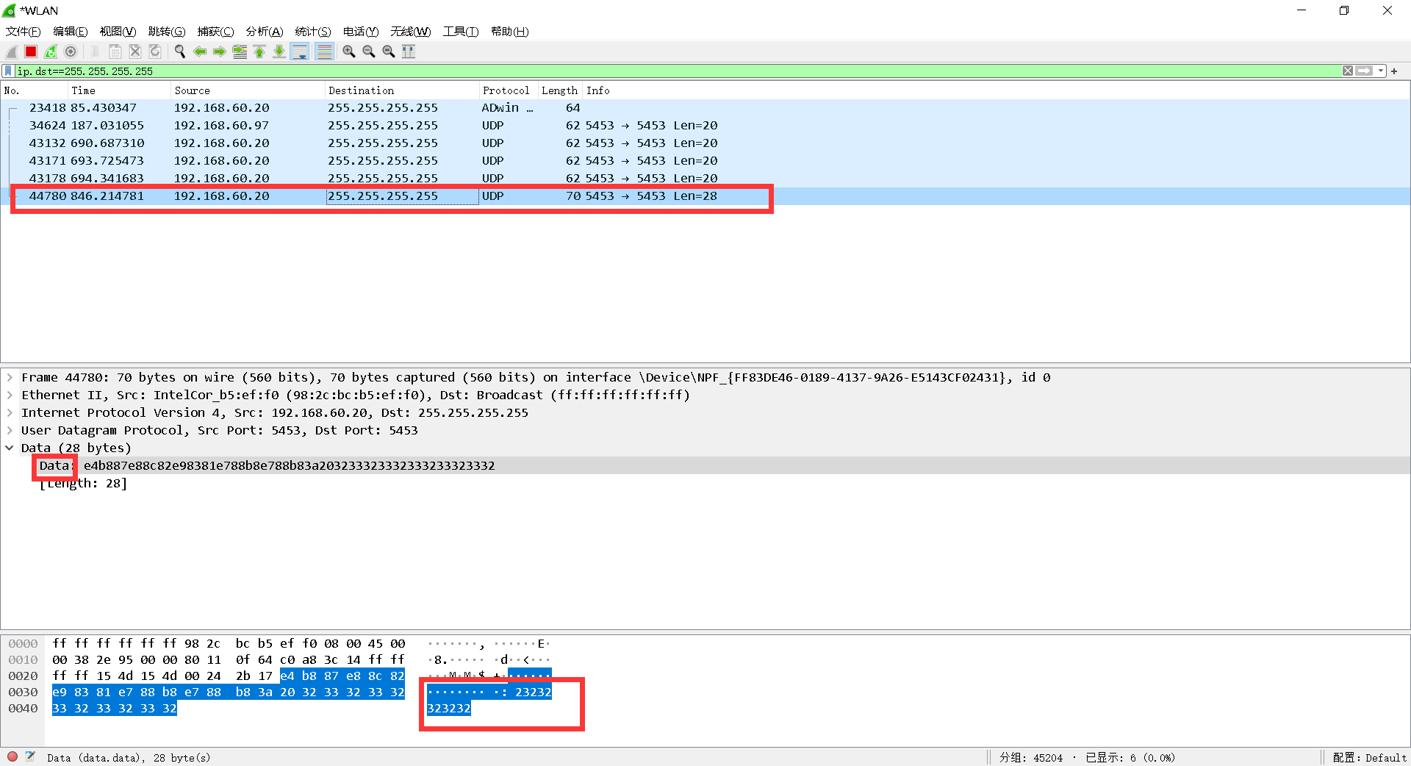
Task: Select the [Length: 28] field
Action: tap(83, 483)
